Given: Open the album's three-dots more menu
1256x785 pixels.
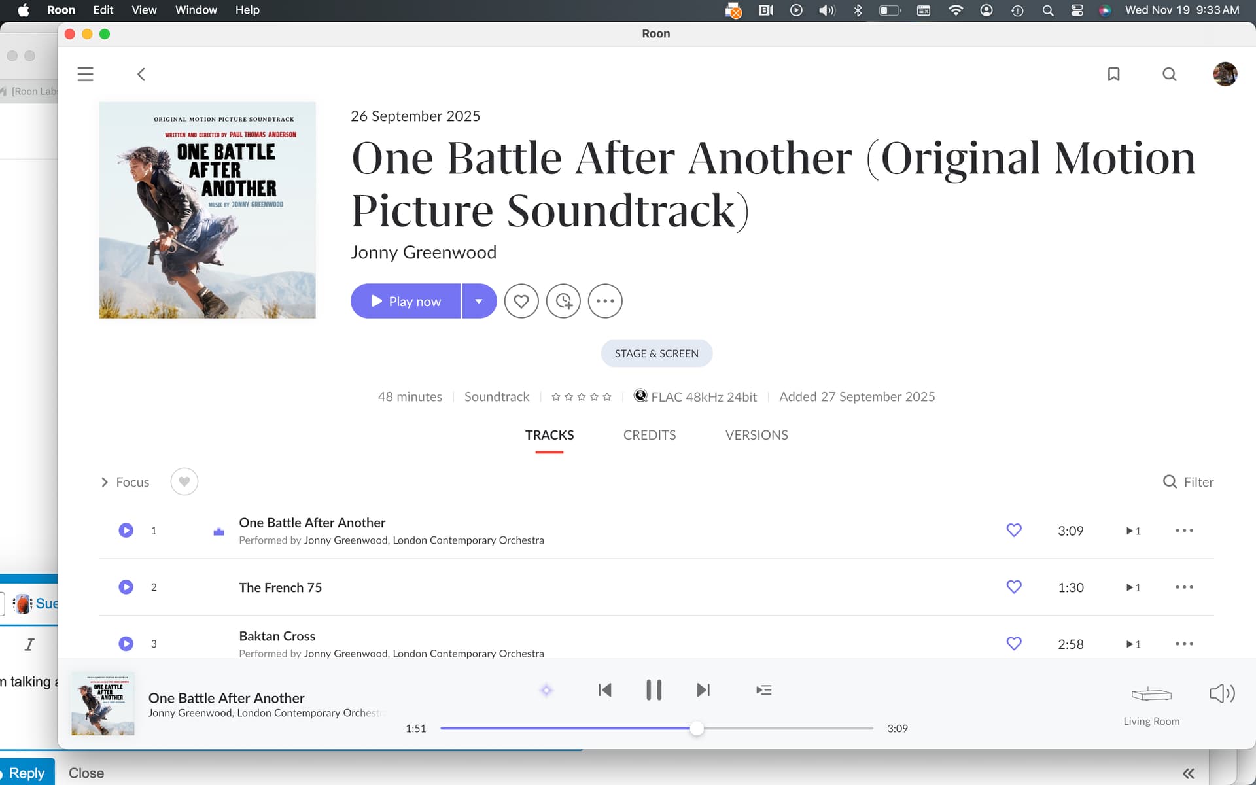Looking at the screenshot, I should tap(605, 301).
